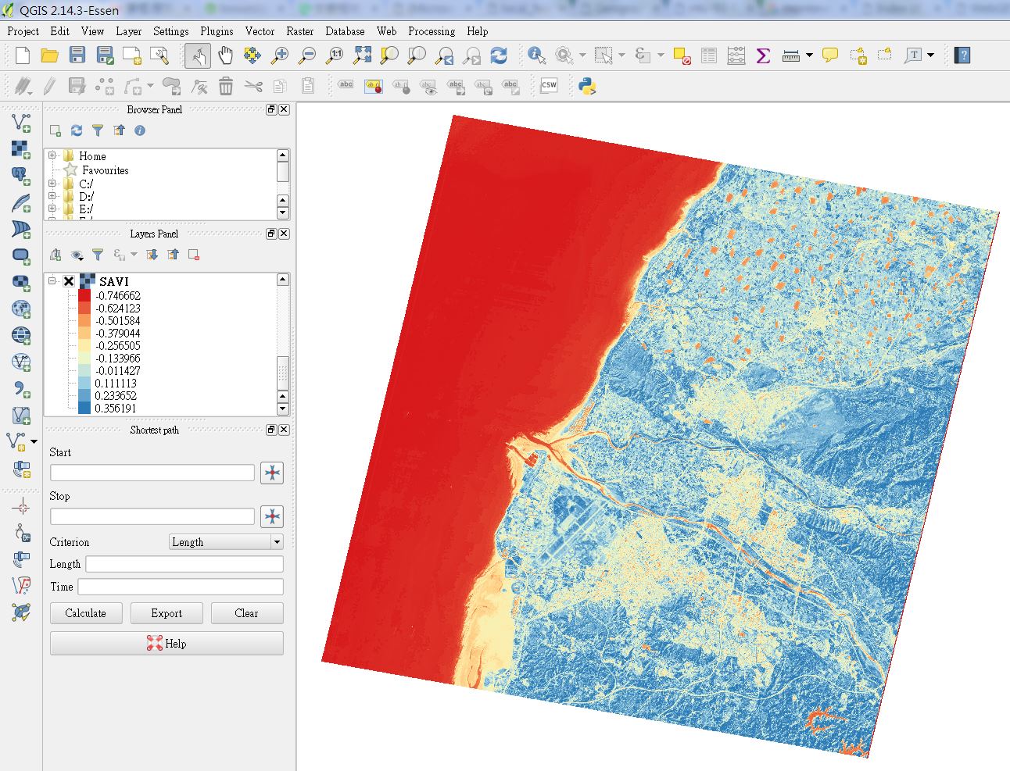Open the measure tool dropdown arrow
The image size is (1010, 771).
(809, 55)
